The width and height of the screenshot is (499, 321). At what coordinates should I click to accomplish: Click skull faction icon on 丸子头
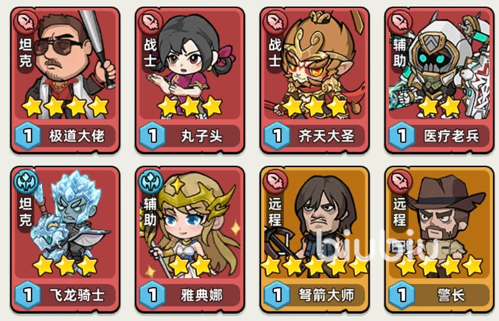150,22
